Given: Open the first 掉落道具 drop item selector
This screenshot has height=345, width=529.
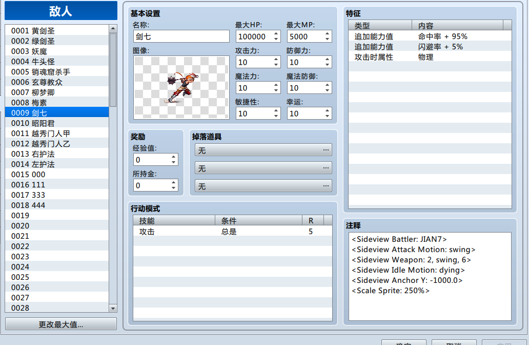Looking at the screenshot, I should pyautogui.click(x=263, y=150).
